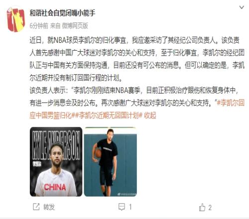Click the CHINA text on first photo
Screen dimensions: 249x219
[55, 187]
